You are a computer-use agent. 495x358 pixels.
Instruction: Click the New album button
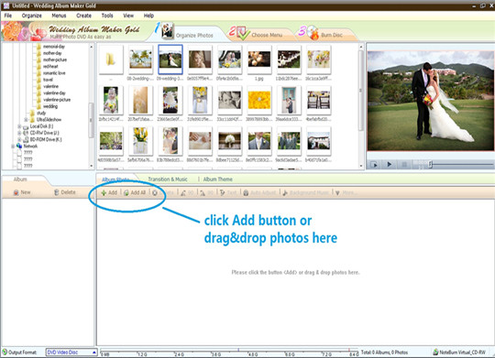pyautogui.click(x=22, y=192)
